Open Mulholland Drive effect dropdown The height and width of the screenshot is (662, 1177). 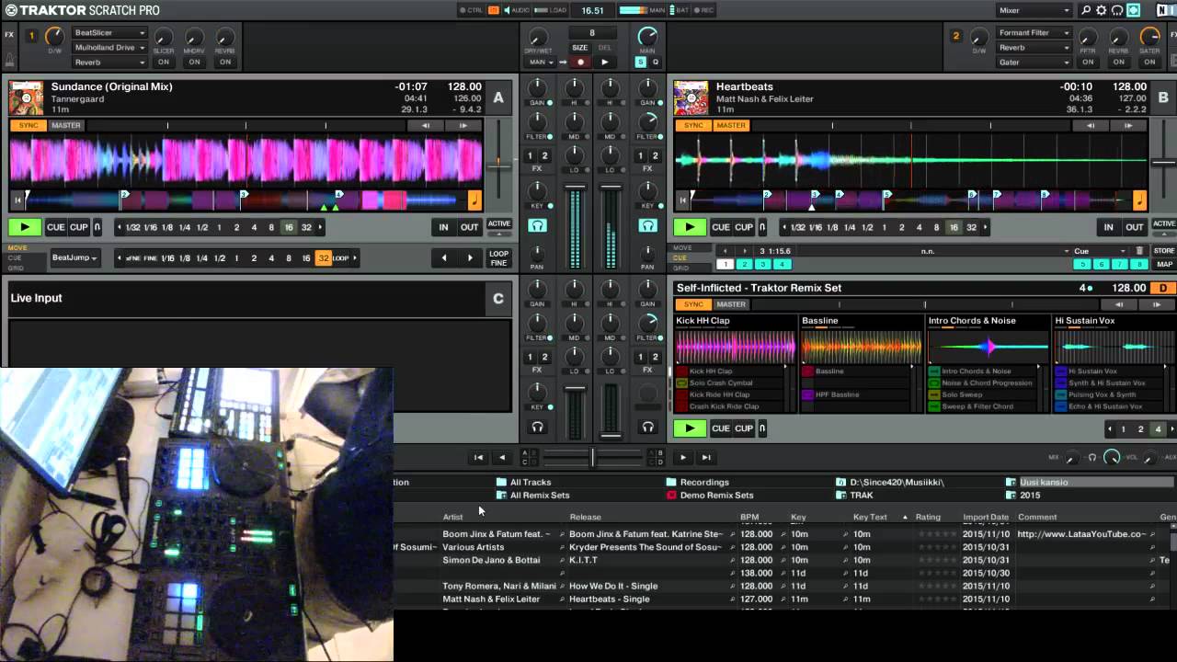tap(109, 47)
